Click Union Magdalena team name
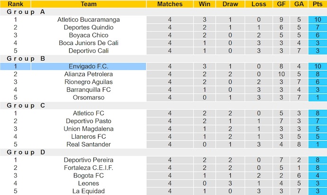The width and height of the screenshot is (327, 195). 89,129
